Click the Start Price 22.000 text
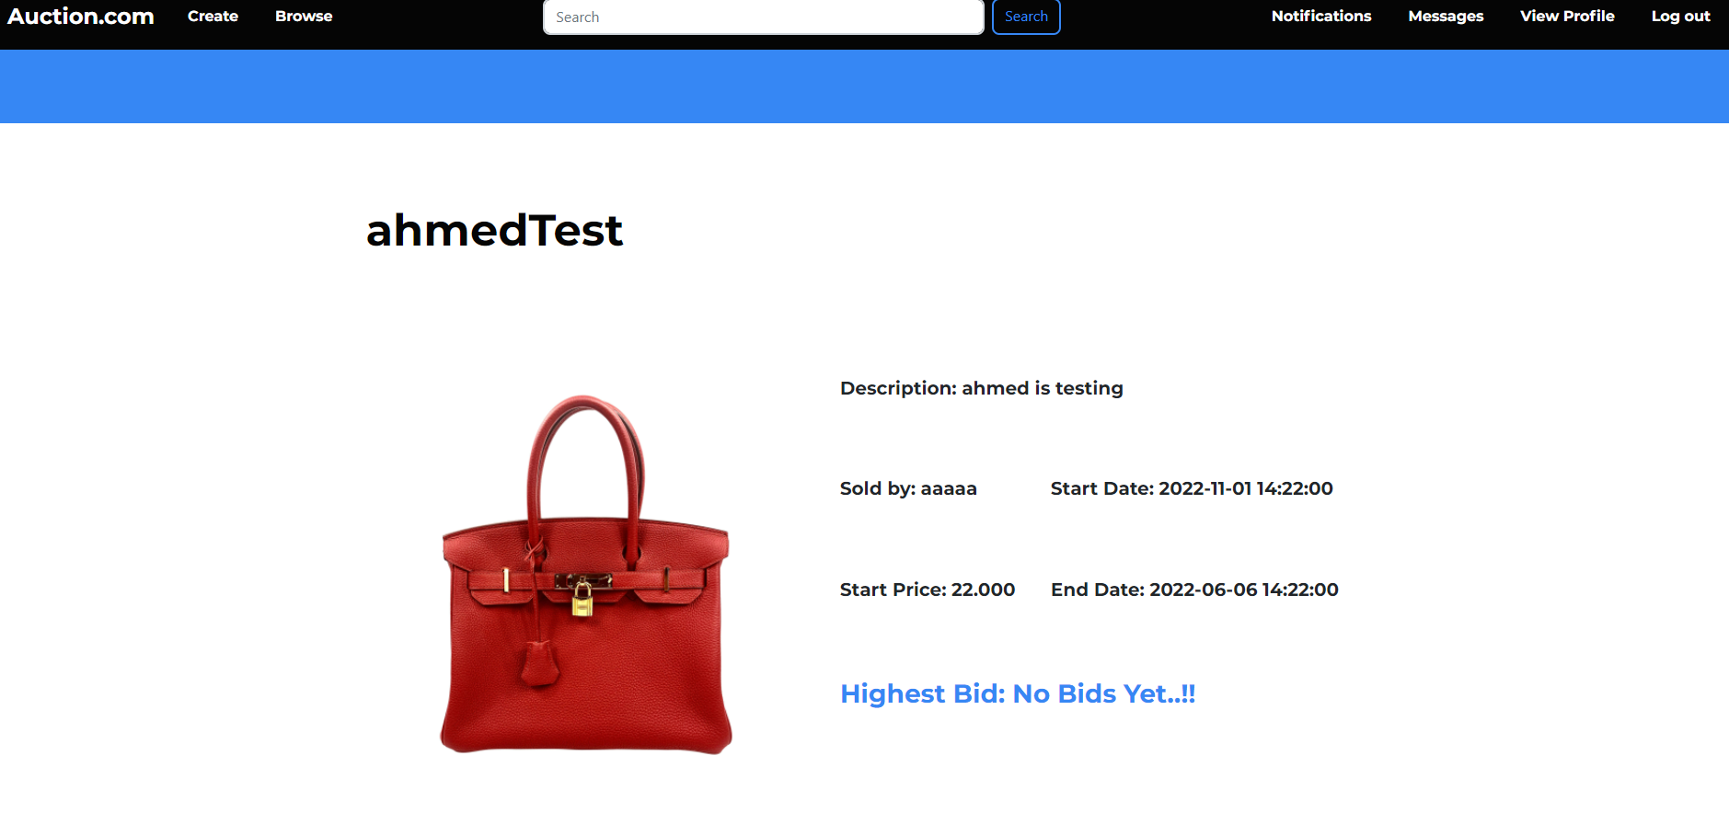This screenshot has height=836, width=1729. tap(928, 590)
